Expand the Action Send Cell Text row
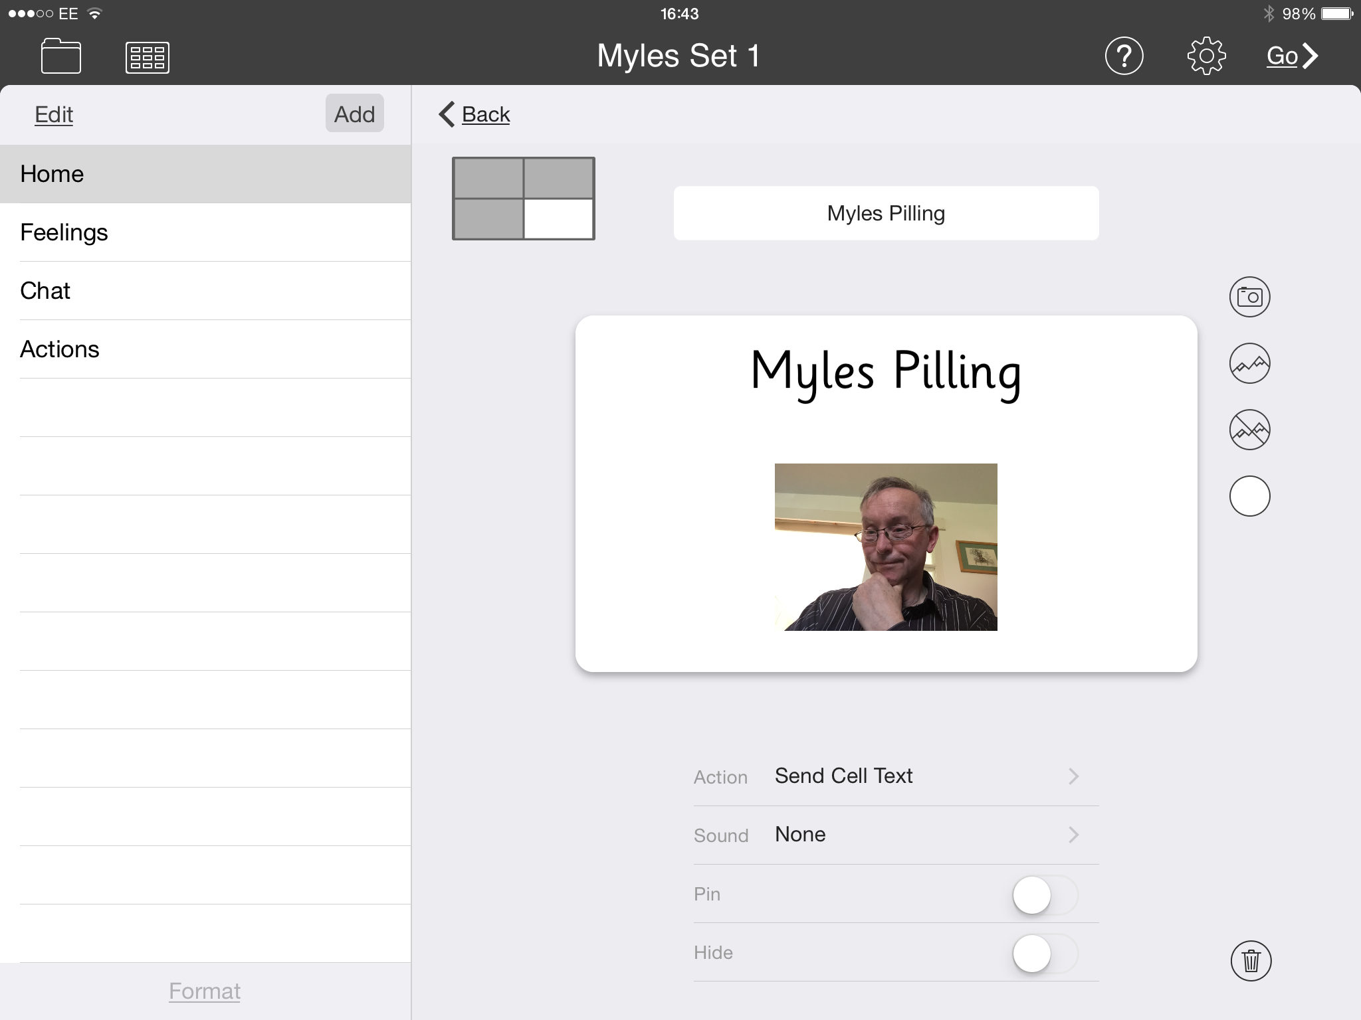1361x1020 pixels. click(x=895, y=776)
